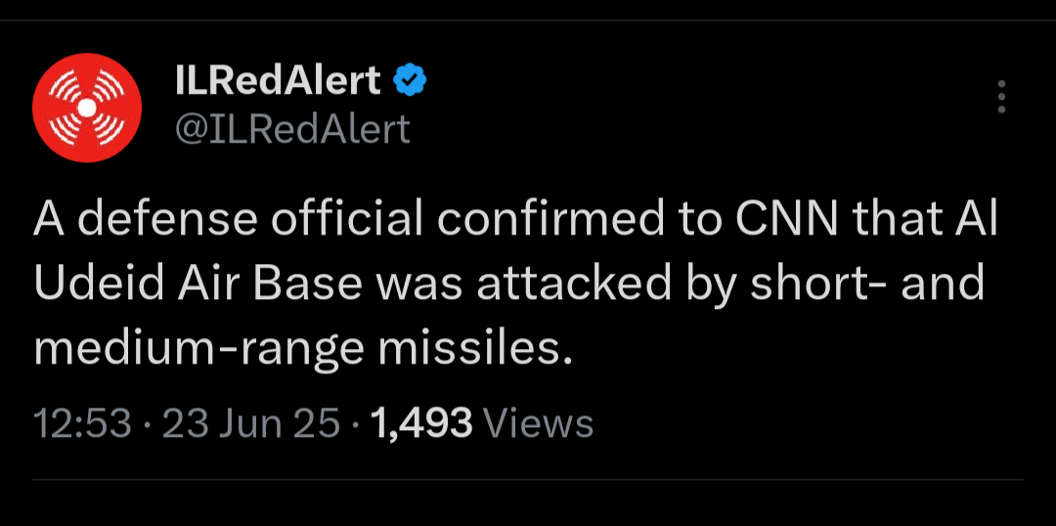Open the three-dot more options menu
Screen dimensions: 1056x526
(x=1001, y=97)
